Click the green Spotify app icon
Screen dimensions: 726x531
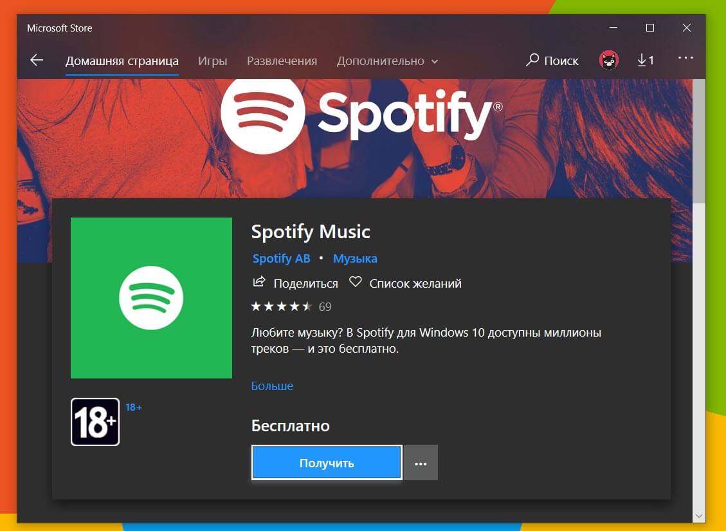[151, 298]
